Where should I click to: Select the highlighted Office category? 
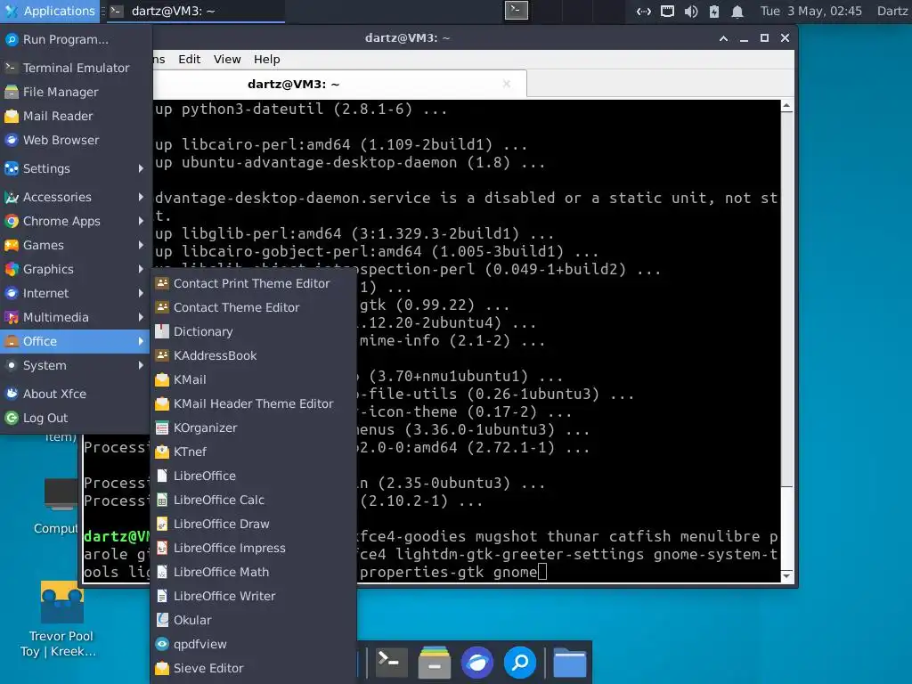[x=76, y=341]
